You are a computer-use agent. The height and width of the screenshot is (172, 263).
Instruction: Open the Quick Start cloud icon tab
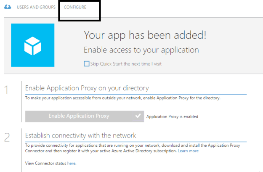click(8, 7)
